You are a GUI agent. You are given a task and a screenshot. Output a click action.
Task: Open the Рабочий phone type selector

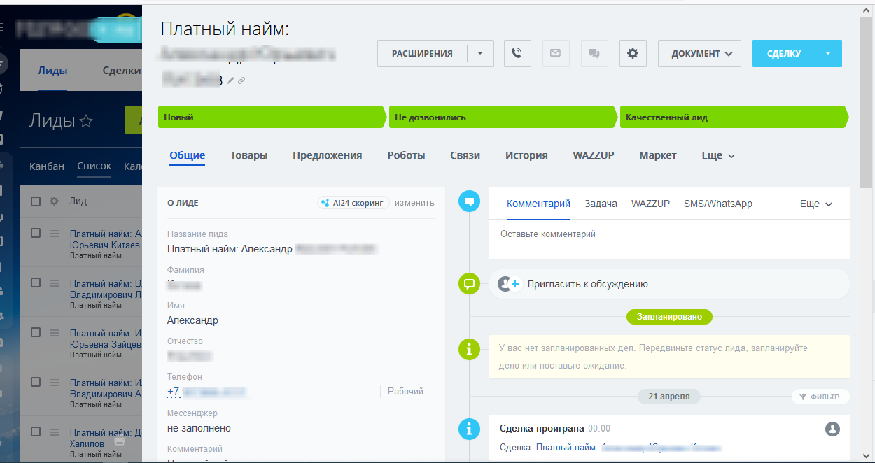406,392
